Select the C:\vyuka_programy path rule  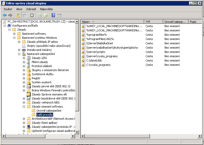(x=98, y=65)
